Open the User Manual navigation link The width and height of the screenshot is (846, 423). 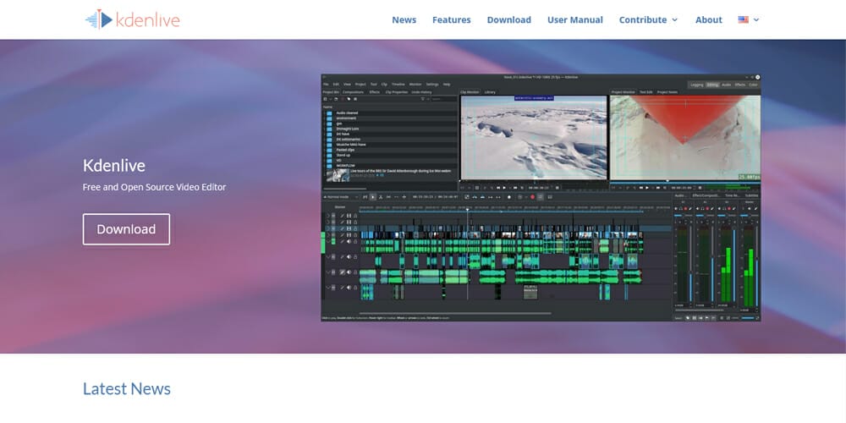coord(575,20)
